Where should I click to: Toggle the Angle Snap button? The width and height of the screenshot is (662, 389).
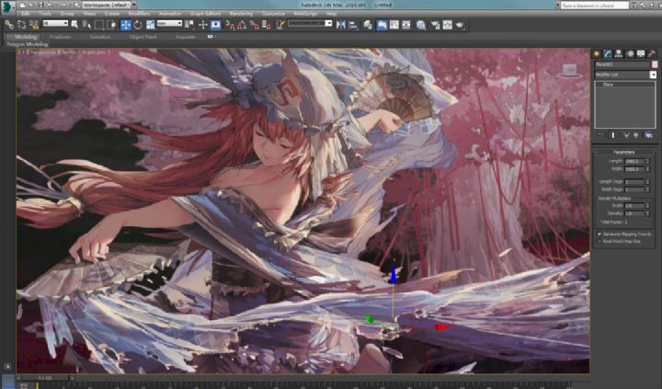(x=242, y=25)
